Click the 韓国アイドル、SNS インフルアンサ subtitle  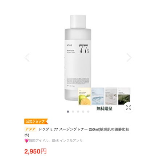click(56, 141)
